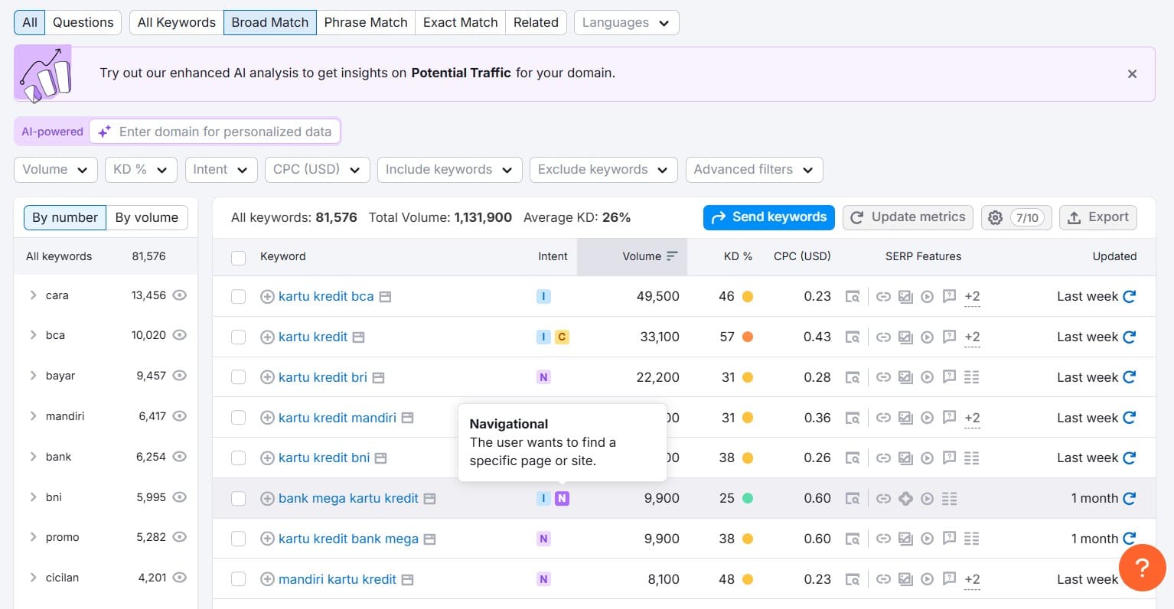Toggle eye icon for bayar group
Screen dimensions: 1174x609
(x=180, y=376)
